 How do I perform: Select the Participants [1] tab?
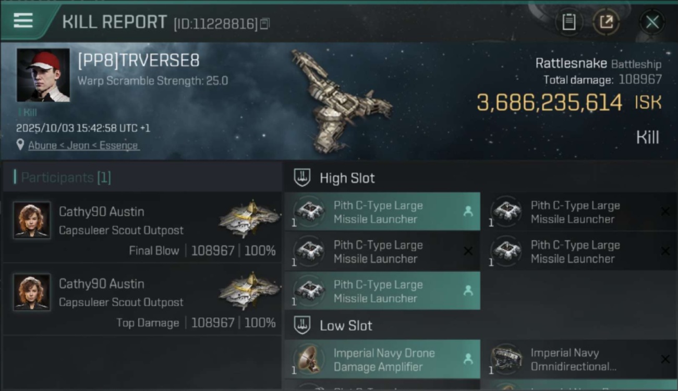point(63,177)
